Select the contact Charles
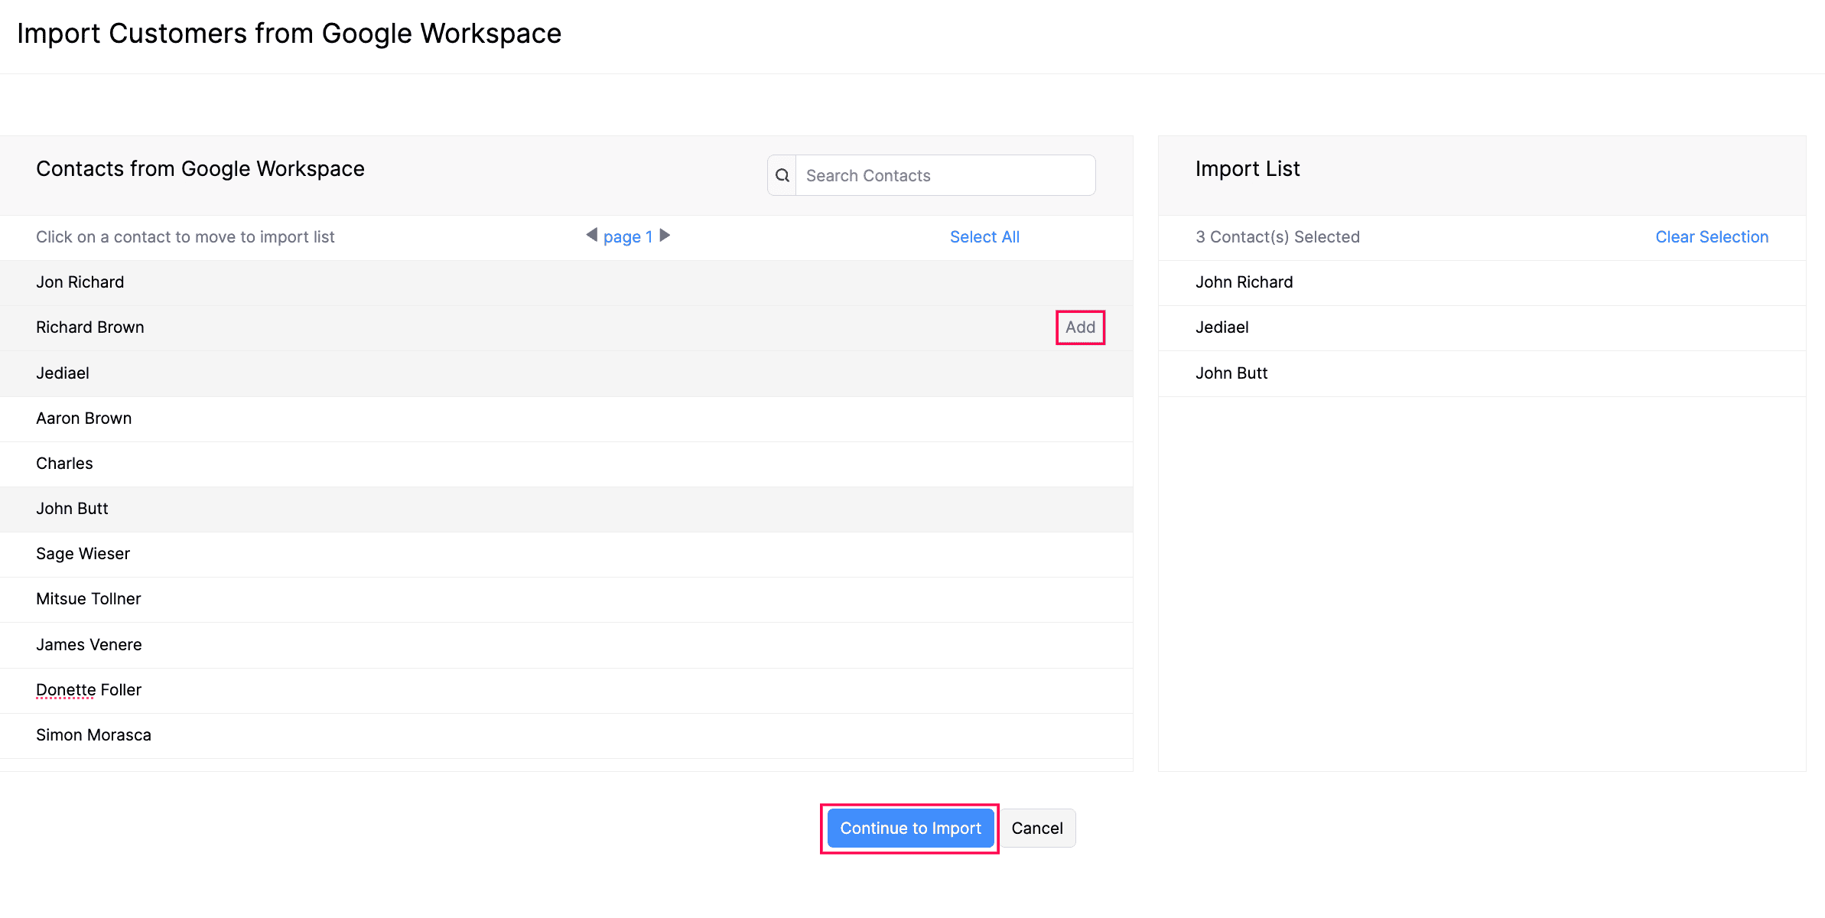This screenshot has width=1825, height=918. [64, 463]
